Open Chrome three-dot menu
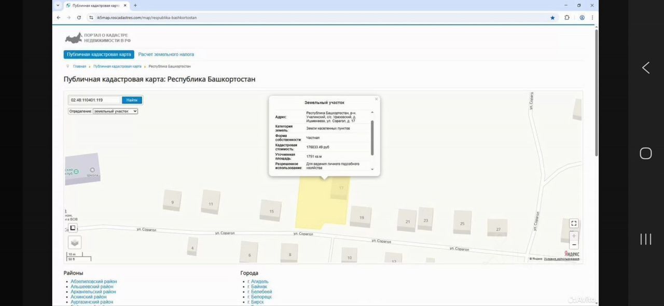This screenshot has height=306, width=664. click(x=592, y=18)
